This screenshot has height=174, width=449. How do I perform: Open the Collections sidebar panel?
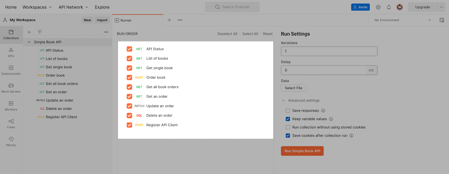[x=11, y=35]
